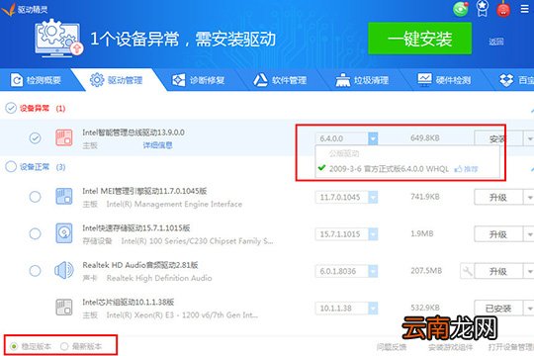Open version dropdown showing 6.4.0.0
This screenshot has width=534, height=356.
pyautogui.click(x=373, y=138)
